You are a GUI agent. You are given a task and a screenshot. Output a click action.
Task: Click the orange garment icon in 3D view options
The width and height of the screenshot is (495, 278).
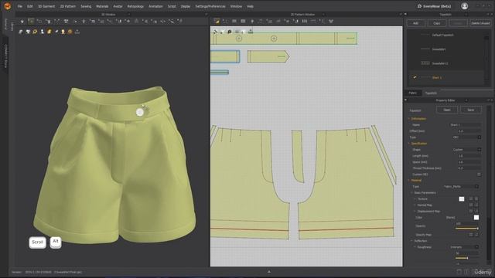(x=49, y=32)
